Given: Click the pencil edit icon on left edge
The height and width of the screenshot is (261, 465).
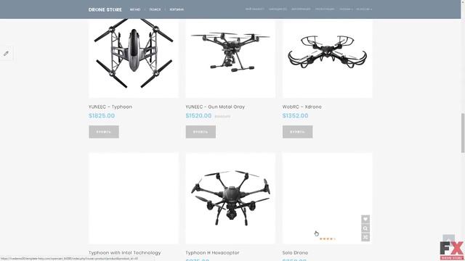Looking at the screenshot, I should coord(6,54).
